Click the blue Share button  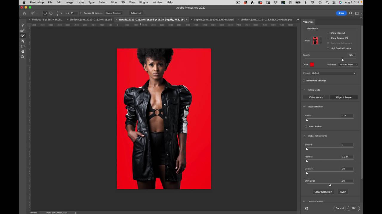point(341,13)
